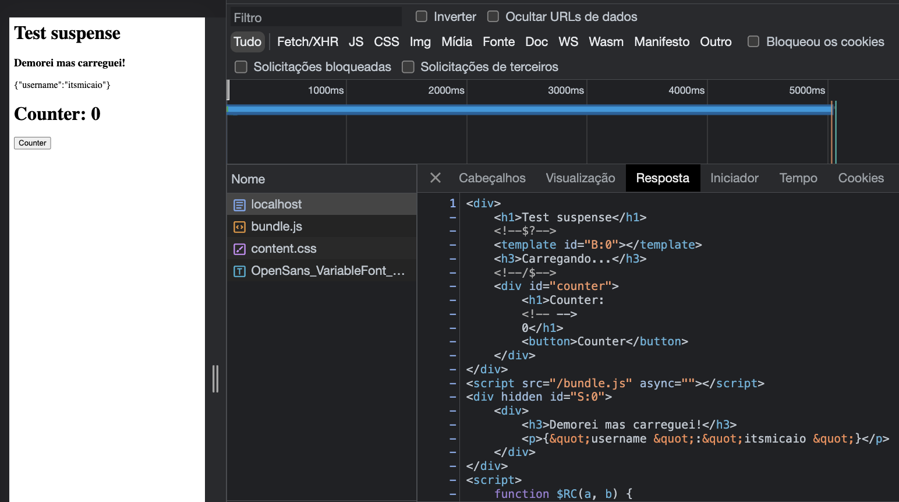
Task: Click the Filtro input field
Action: [x=316, y=17]
